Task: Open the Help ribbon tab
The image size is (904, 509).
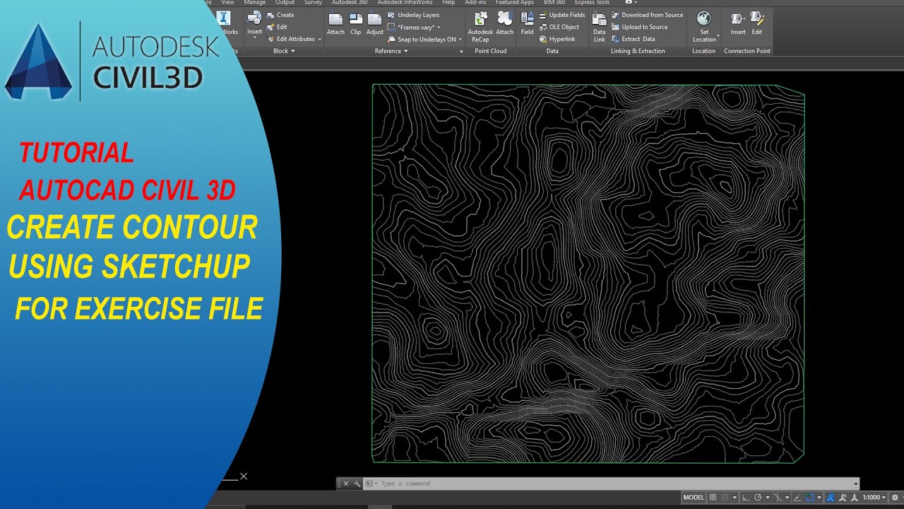Action: pos(448,3)
